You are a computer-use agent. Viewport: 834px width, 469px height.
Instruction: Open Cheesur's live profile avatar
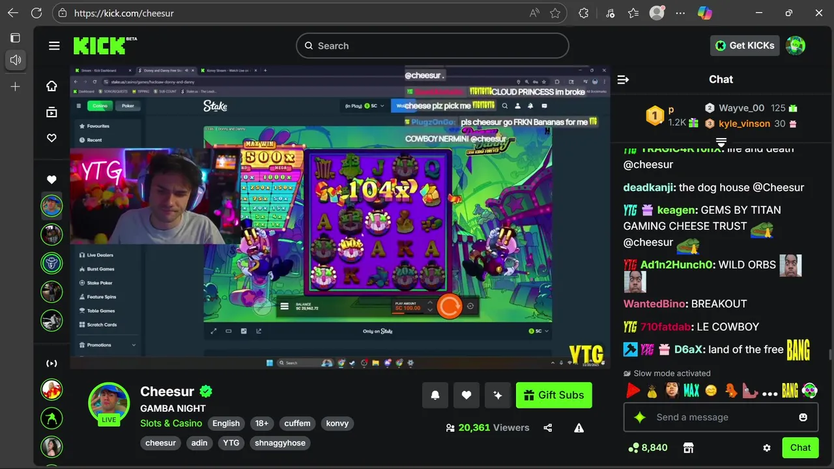coord(109,403)
